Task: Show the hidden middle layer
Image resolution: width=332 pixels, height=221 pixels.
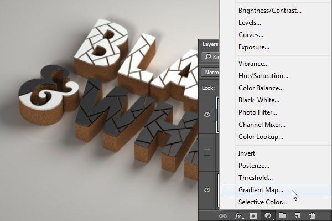Action: point(207,152)
